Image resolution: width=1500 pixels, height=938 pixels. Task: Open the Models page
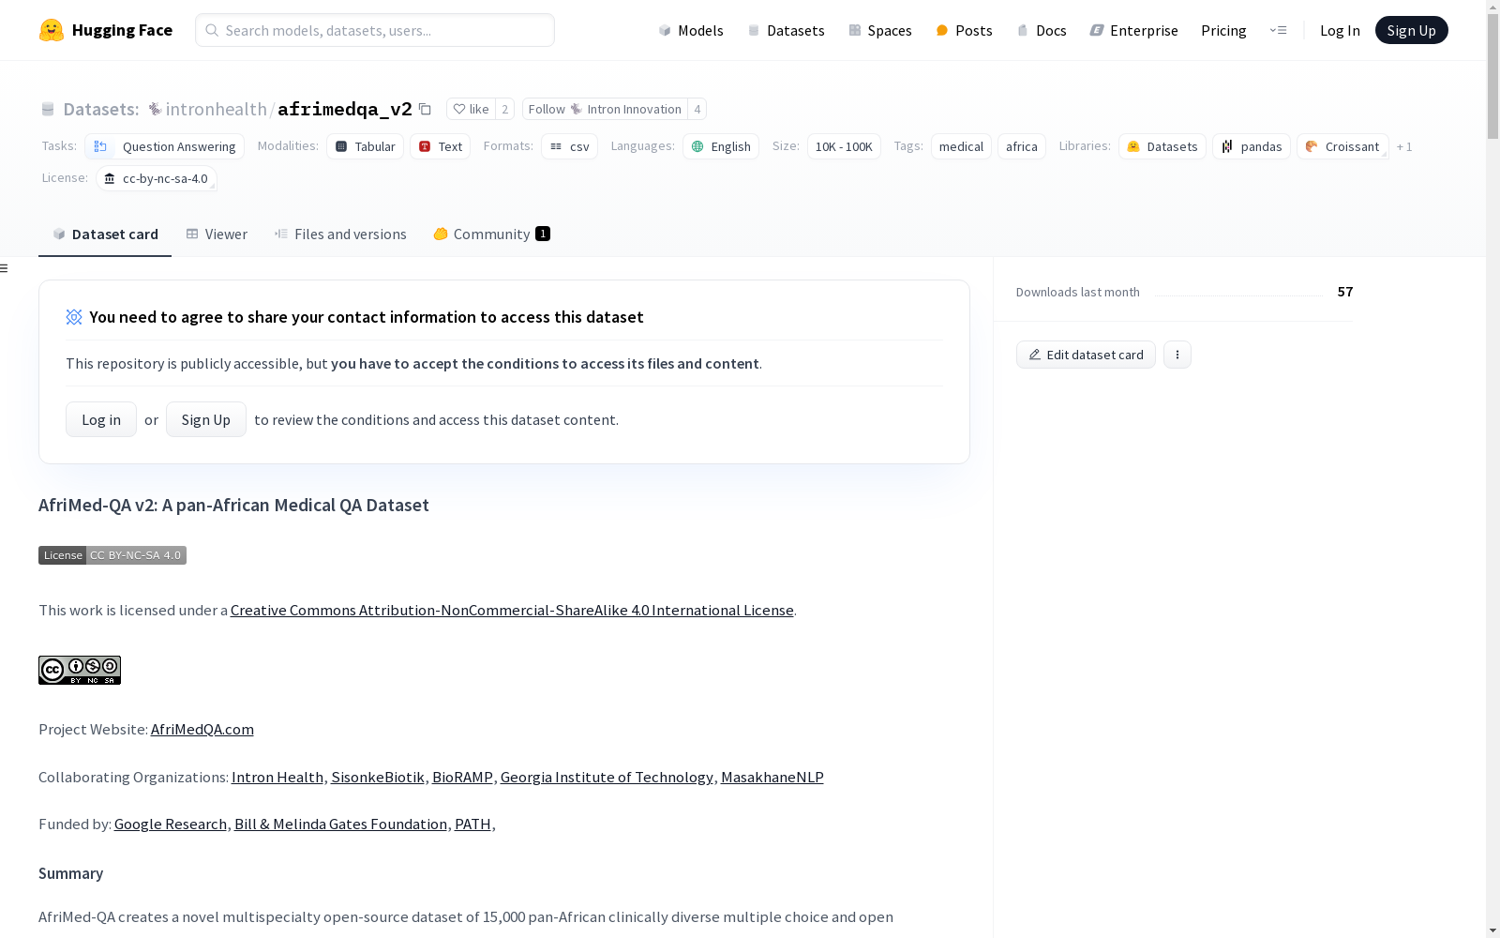[x=691, y=30]
